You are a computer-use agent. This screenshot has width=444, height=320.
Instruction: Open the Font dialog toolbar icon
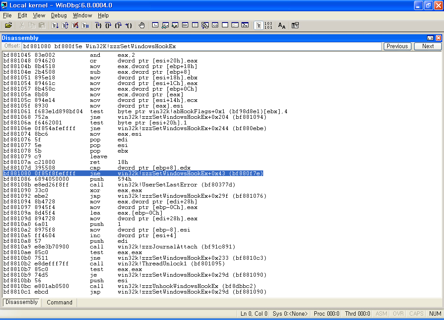(x=282, y=26)
